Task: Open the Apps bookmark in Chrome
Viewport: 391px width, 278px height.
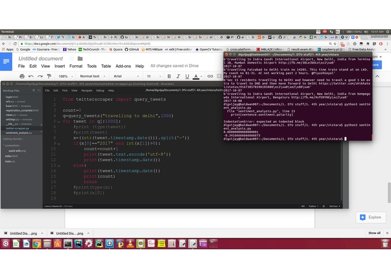Action: (x=8, y=50)
